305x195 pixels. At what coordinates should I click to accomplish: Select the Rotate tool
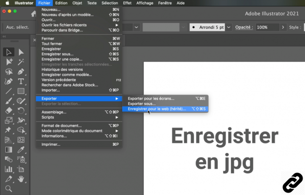pyautogui.click(x=21, y=110)
